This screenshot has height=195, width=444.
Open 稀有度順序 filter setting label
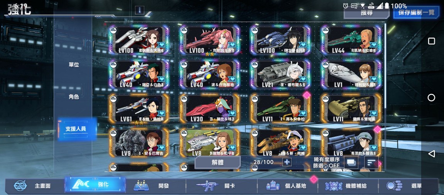pos(327,160)
